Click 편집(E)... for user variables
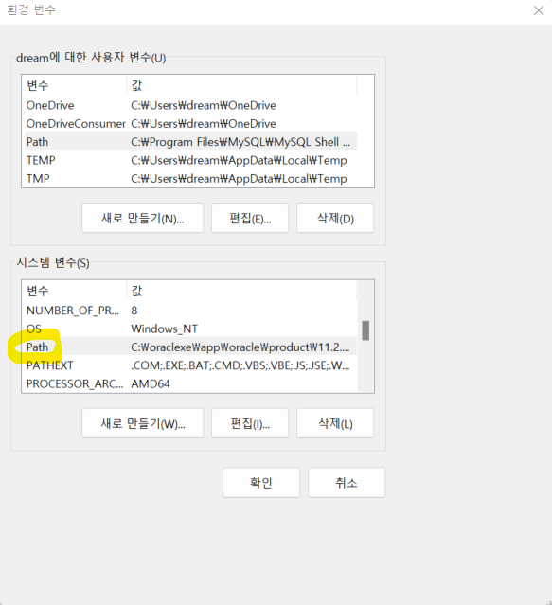Viewport: 552px width, 605px height. tap(250, 219)
